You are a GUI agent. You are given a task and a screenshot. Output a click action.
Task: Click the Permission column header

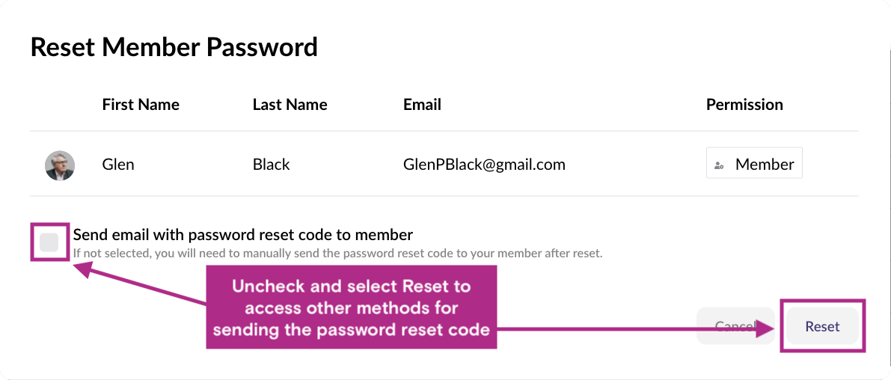click(x=744, y=105)
